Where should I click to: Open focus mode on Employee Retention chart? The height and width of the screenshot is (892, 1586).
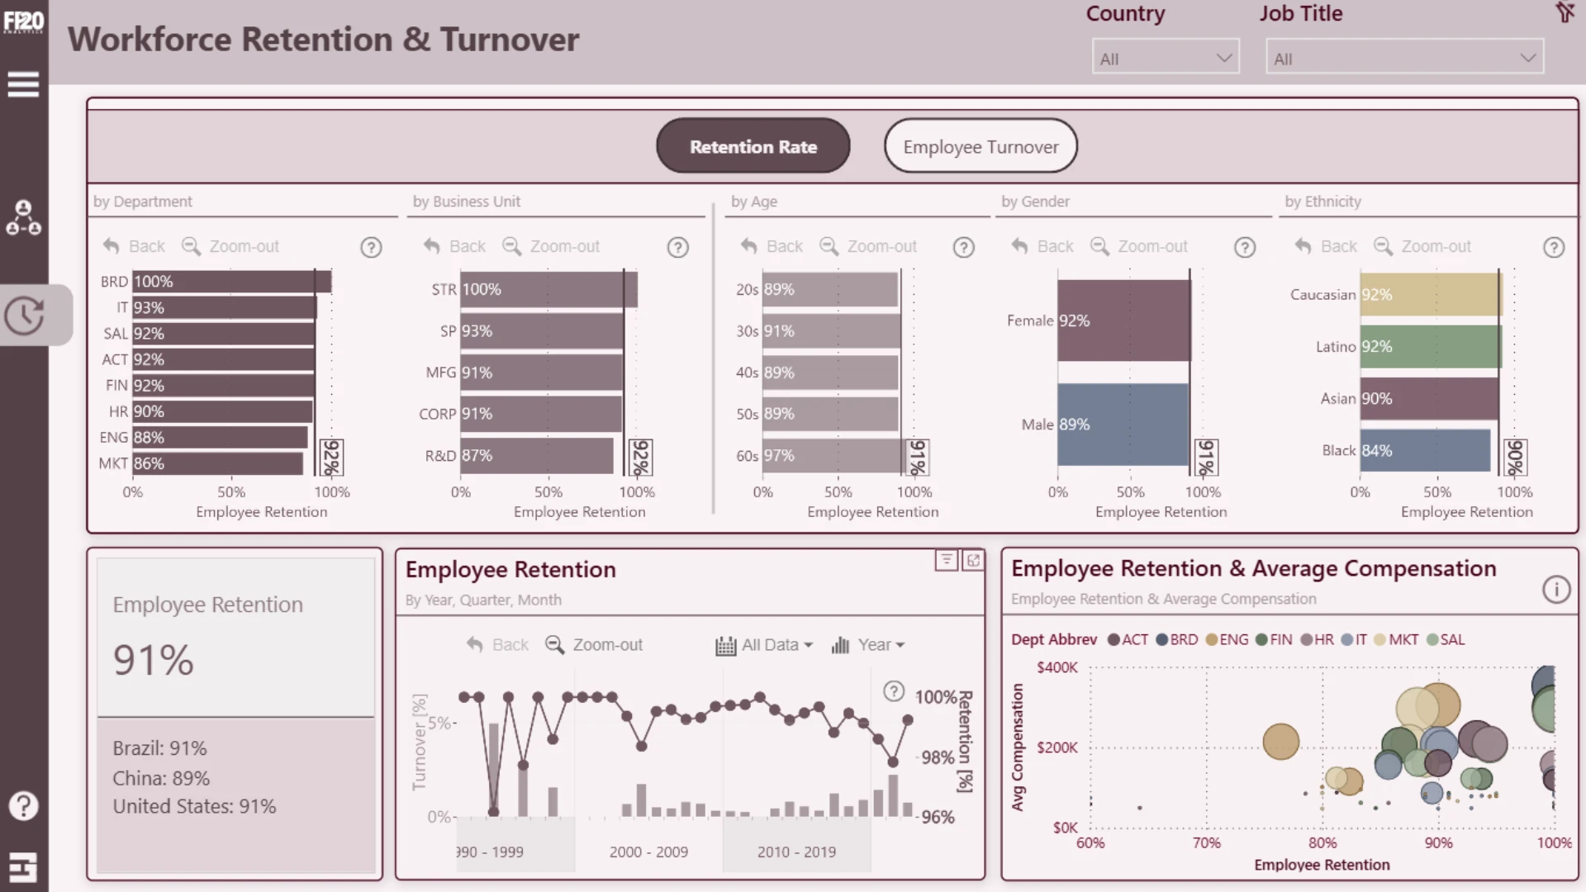973,560
